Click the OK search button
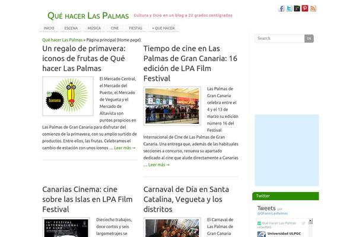 coord(309,39)
